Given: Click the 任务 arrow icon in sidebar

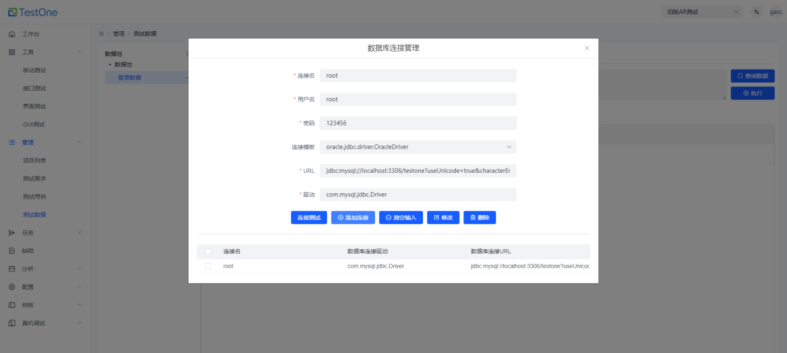Looking at the screenshot, I should pos(12,233).
